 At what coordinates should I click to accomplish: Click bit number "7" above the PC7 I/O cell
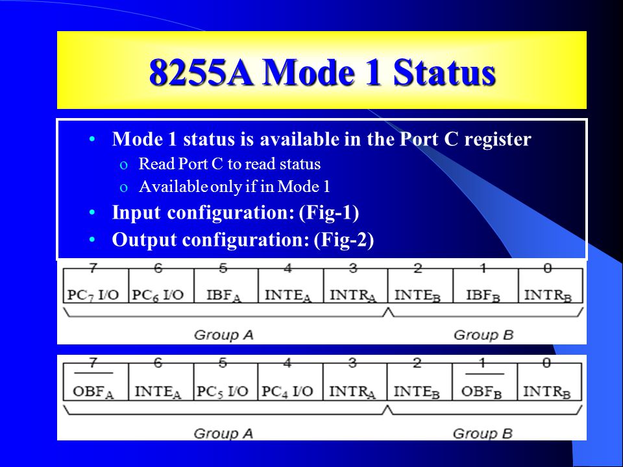click(93, 268)
